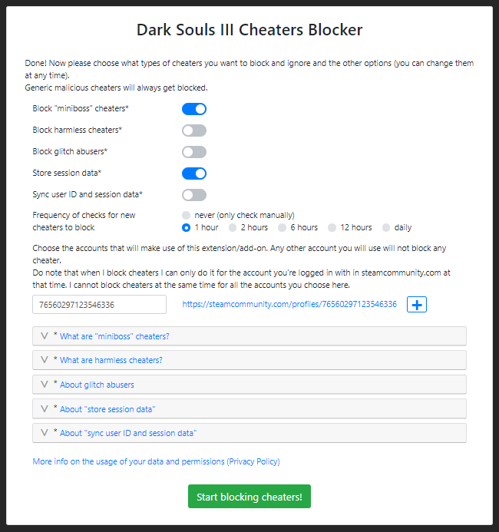The image size is (499, 532).
Task: Toggle Block "miniboss" cheaters switch
Action: click(194, 109)
